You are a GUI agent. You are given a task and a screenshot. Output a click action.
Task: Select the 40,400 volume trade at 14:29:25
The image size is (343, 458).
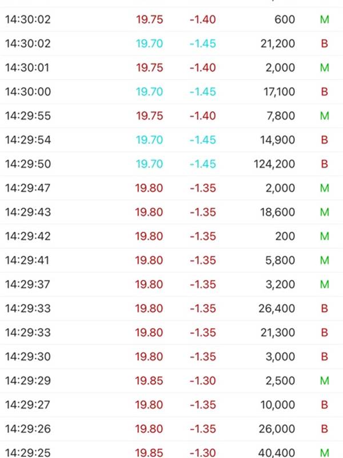tap(171, 450)
